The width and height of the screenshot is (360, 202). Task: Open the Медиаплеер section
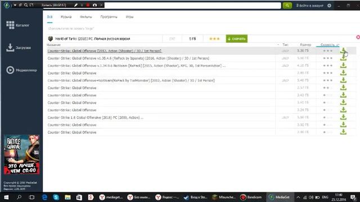pos(21,70)
